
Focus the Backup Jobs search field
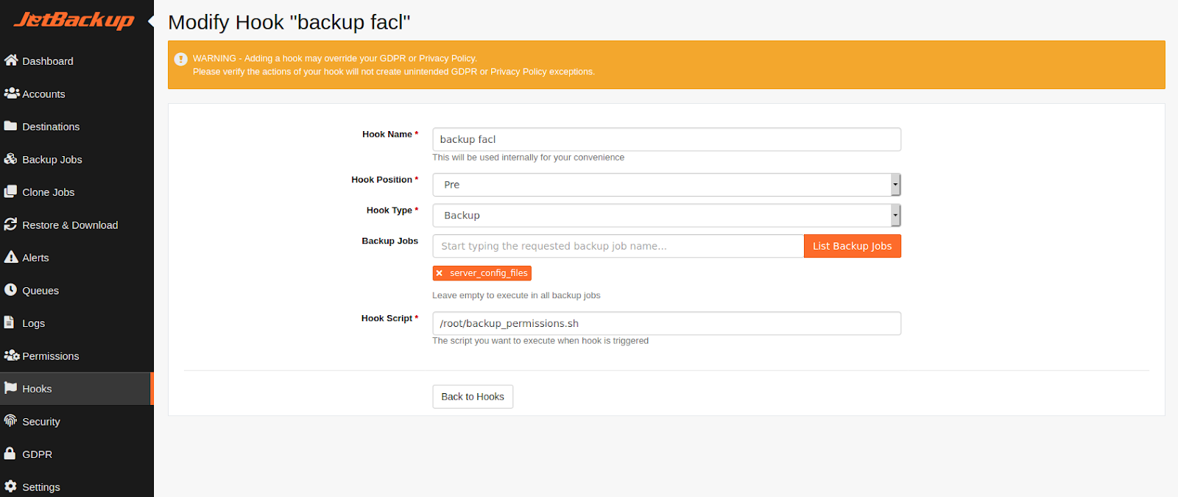coord(618,246)
